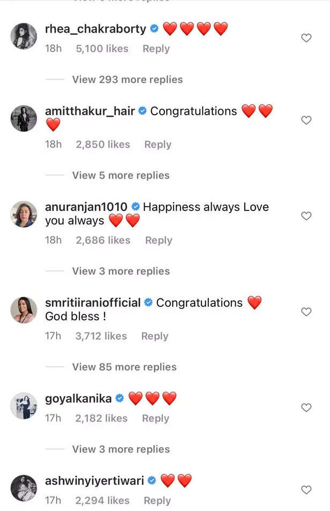Open anuranjan1010's profile avatar
Screen dimensions: 330x511
click(24, 214)
